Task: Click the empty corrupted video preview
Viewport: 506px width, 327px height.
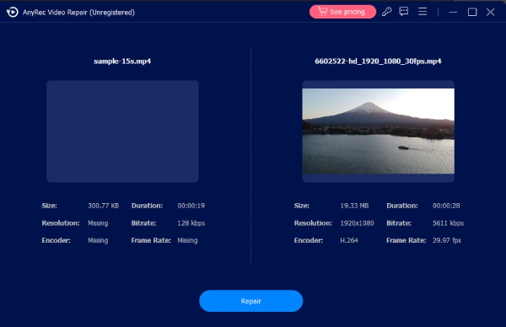Action: [122, 131]
